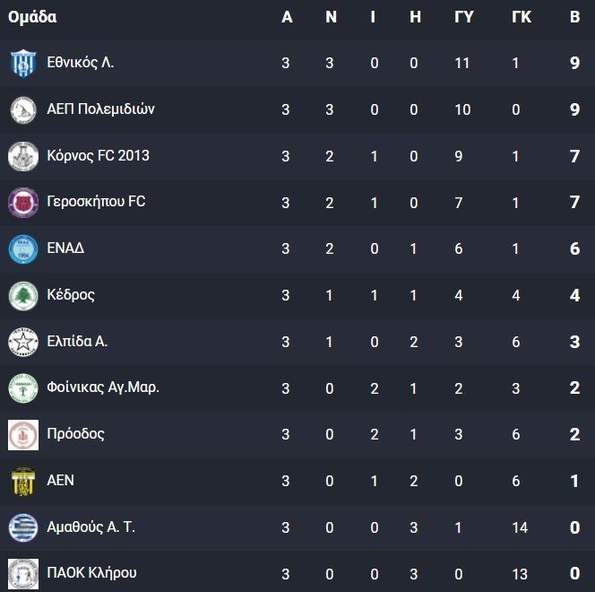Image resolution: width=595 pixels, height=592 pixels.
Task: Click the Γεροσκήπου FC purple badge
Action: pos(23,203)
